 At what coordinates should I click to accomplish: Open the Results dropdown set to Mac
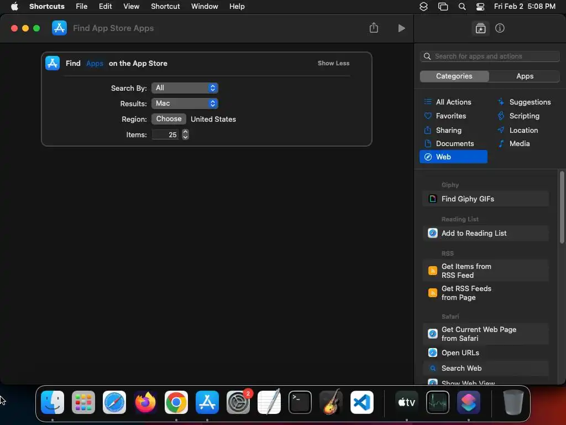coord(185,103)
